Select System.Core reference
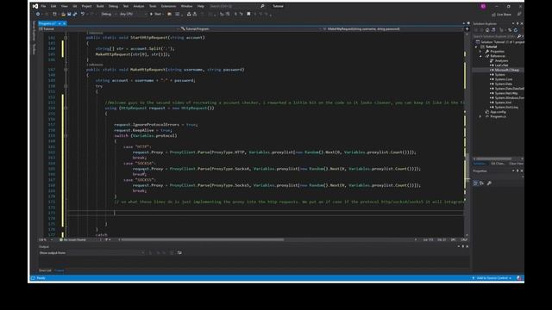Screen dimensions: 552x310 click(504, 79)
